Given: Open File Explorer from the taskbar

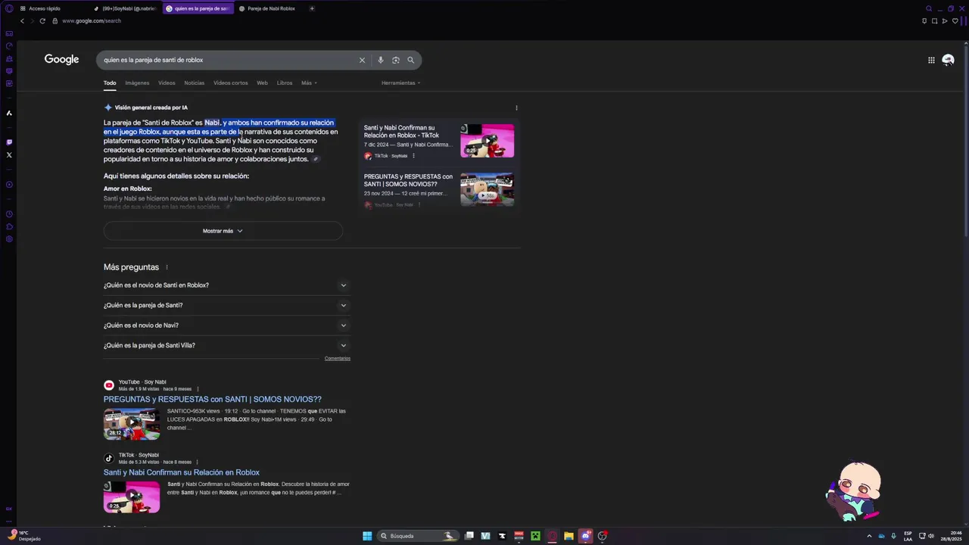Looking at the screenshot, I should (x=569, y=536).
